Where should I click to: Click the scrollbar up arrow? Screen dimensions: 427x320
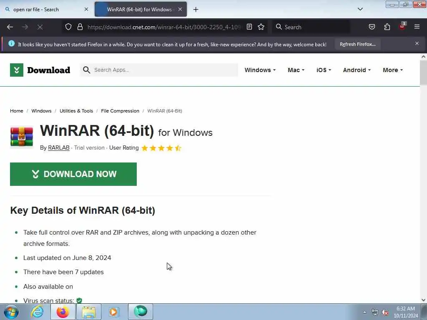423,57
